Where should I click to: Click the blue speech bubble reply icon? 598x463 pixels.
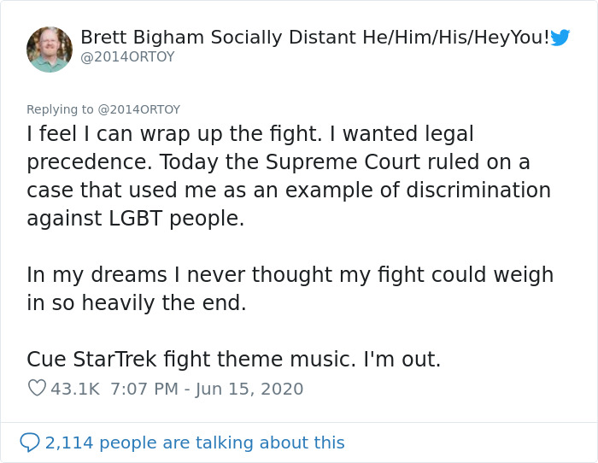(x=30, y=442)
